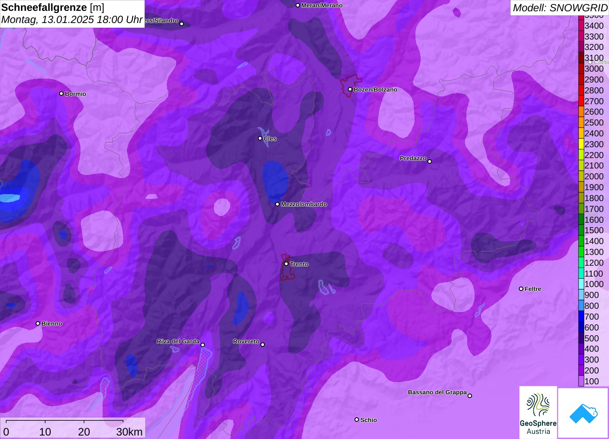The width and height of the screenshot is (609, 439).
Task: Click the Predazzo town marker dot
Action: point(430,162)
